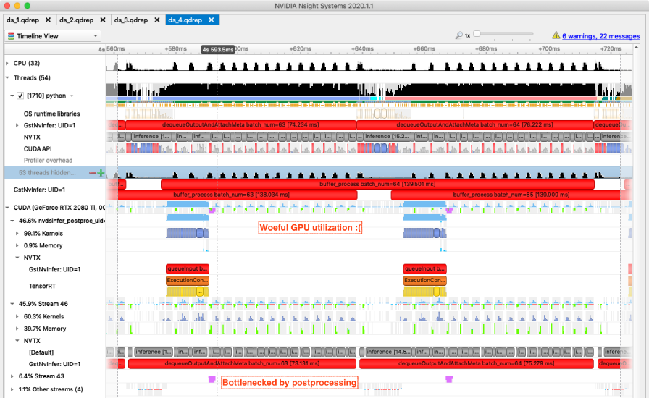Viewport: 649px width, 398px height.
Task: Close the ds_4.qdrep tab
Action: click(x=212, y=20)
